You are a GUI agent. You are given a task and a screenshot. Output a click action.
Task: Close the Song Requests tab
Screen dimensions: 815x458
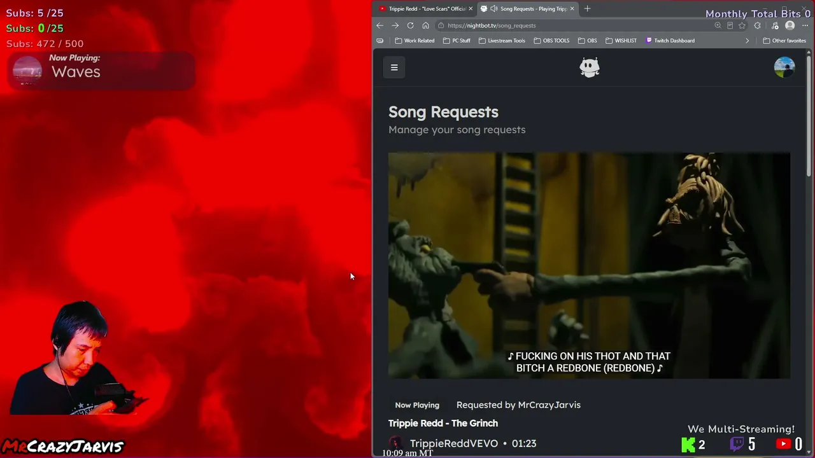click(572, 9)
